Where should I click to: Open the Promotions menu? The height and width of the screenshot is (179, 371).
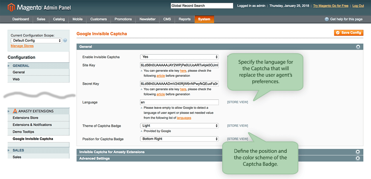(x=123, y=19)
